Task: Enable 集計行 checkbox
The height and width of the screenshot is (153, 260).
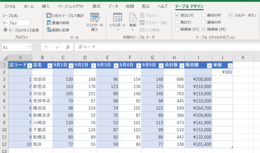Action: 177,22
